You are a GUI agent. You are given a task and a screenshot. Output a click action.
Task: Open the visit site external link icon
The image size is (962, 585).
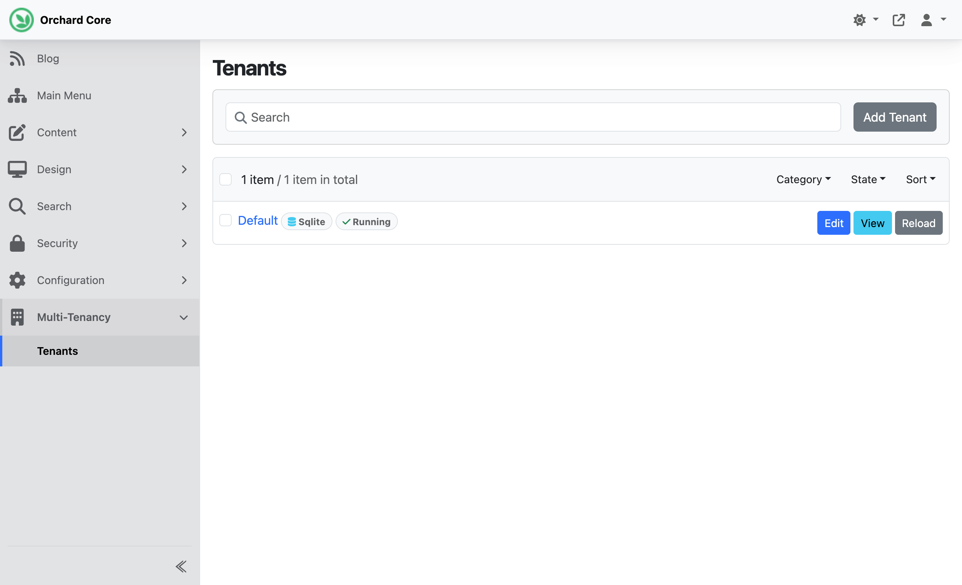coord(899,20)
